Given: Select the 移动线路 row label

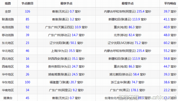Looking at the screenshot, I should tap(8, 35).
